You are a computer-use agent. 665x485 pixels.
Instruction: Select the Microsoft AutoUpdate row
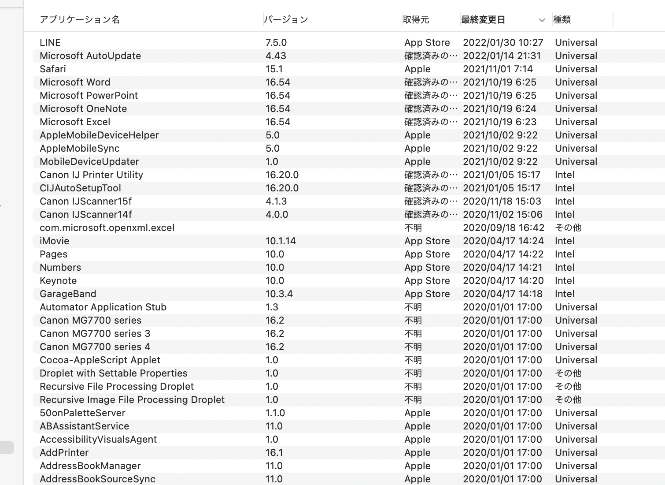point(90,56)
